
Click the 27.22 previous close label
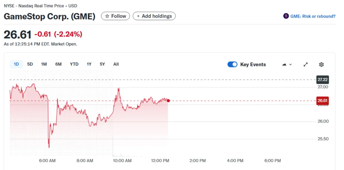click(x=322, y=79)
